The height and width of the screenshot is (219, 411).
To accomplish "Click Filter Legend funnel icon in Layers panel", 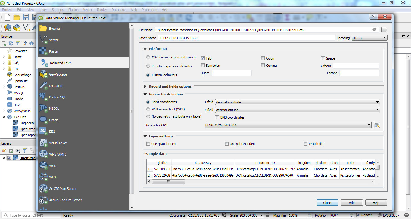I will [25, 150].
